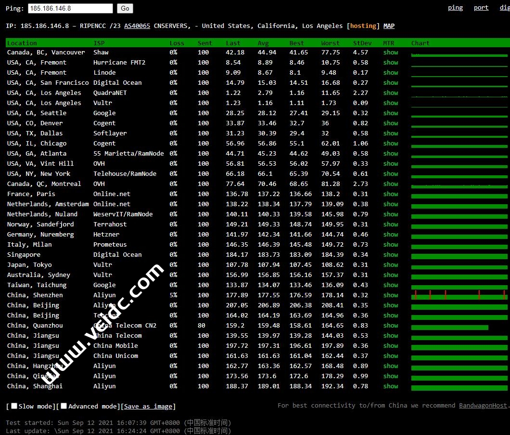Show MTR for Taiwan, Taichung Google
This screenshot has width=510, height=435.
tap(390, 285)
